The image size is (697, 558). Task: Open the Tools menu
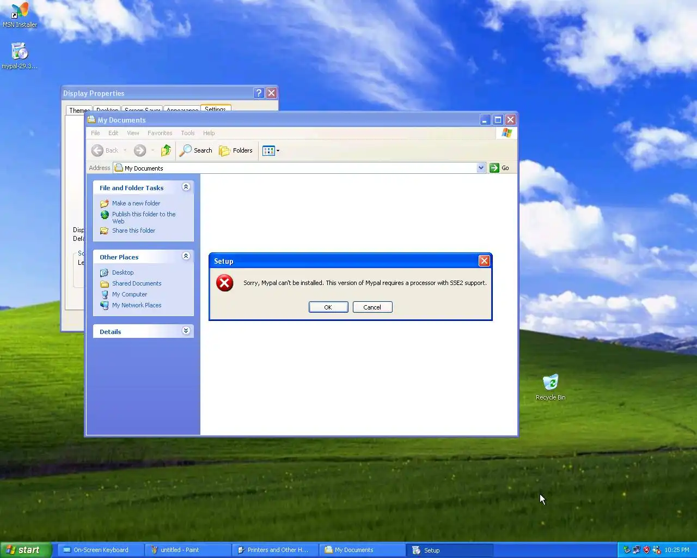tap(188, 133)
